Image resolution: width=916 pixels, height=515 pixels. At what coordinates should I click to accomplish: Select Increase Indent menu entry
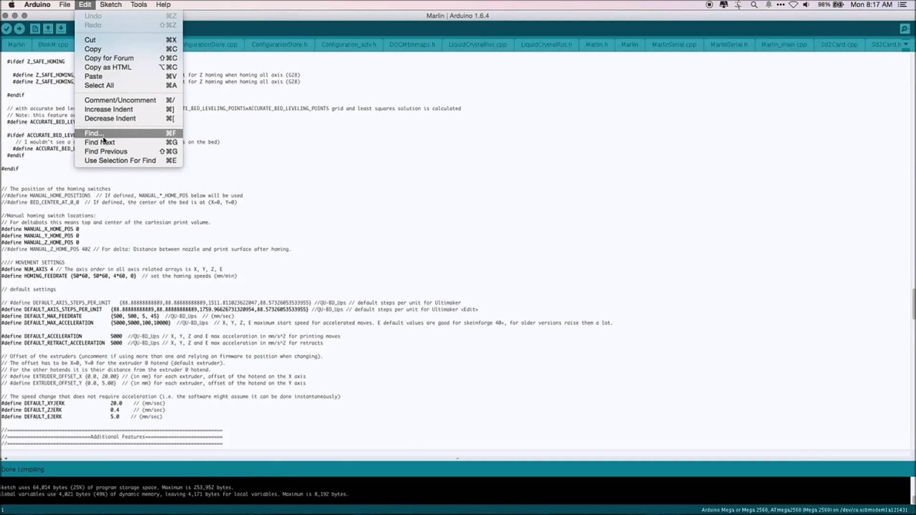pos(129,109)
